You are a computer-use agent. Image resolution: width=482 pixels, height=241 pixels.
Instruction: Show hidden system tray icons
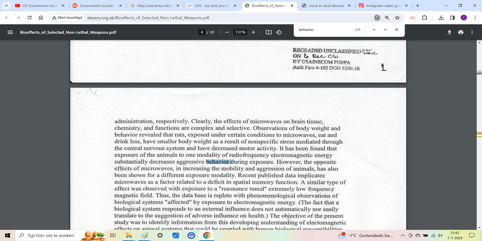(x=403, y=235)
